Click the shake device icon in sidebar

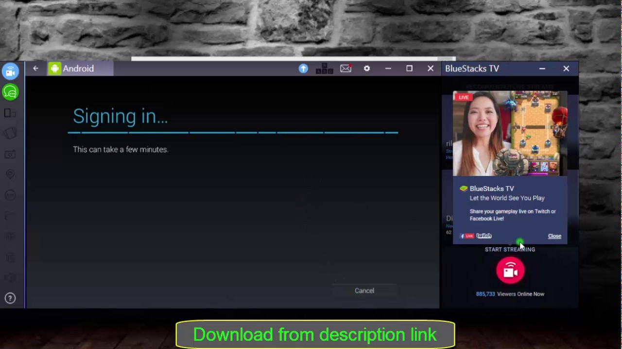10,133
